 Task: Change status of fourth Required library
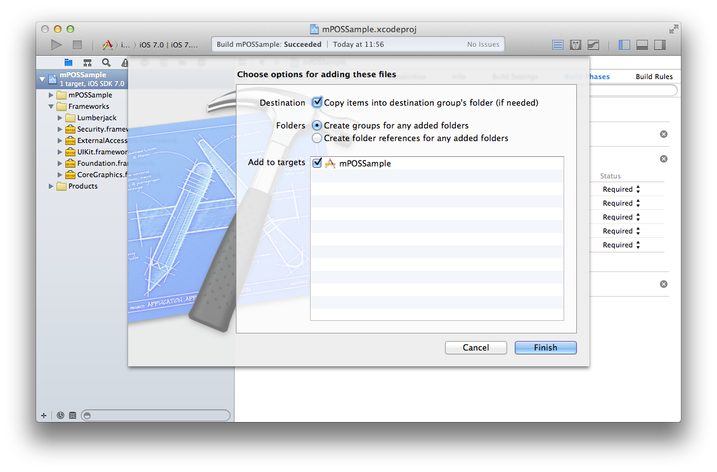621,231
